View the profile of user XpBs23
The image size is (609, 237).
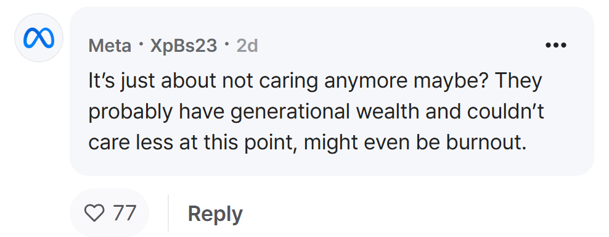pyautogui.click(x=183, y=46)
